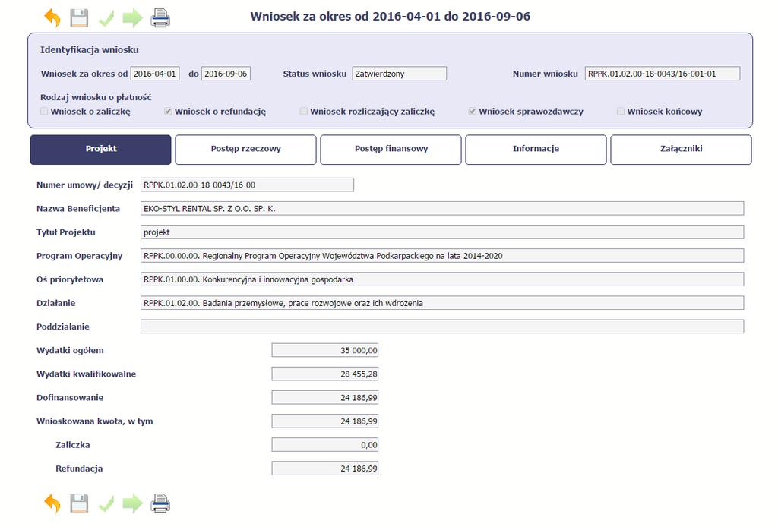The width and height of the screenshot is (778, 527).
Task: Click the Wydatki kwalifikowalne label
Action: coord(86,374)
